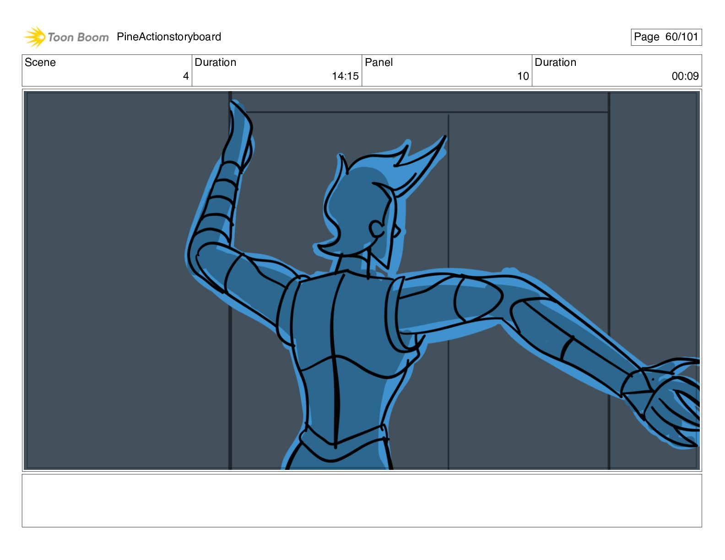The width and height of the screenshot is (725, 560).
Task: Click scene duration value 14:15
Action: coord(345,76)
